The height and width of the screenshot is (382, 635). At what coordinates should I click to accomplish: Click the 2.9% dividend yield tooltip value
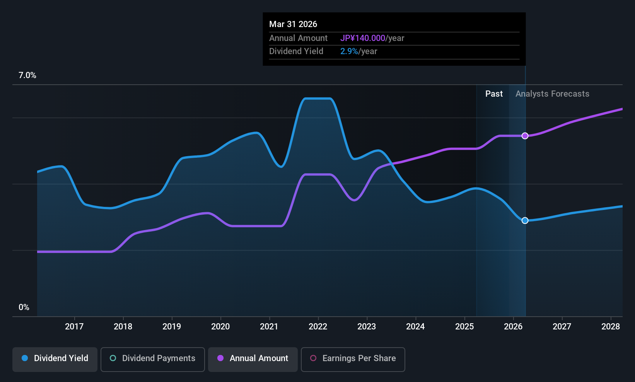point(349,51)
